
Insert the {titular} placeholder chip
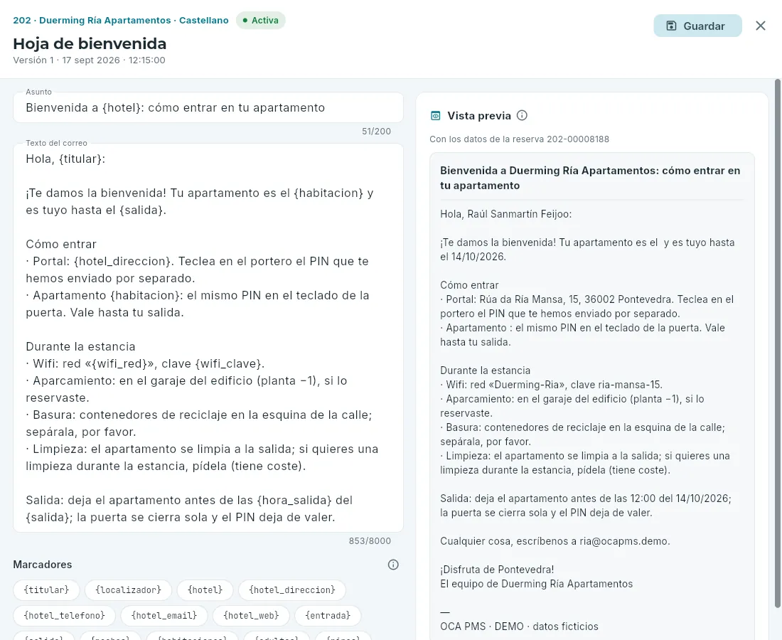point(46,590)
